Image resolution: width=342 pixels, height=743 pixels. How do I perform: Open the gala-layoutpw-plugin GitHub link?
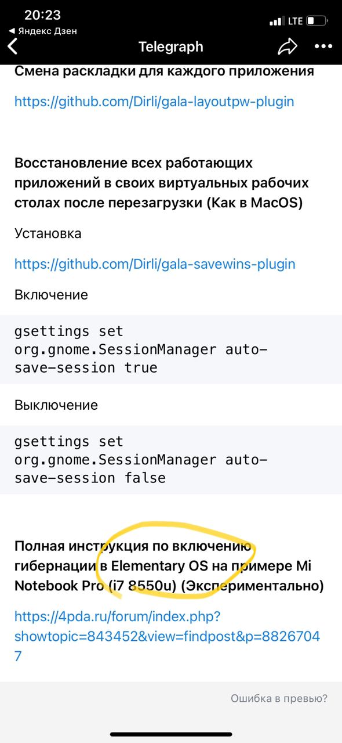[x=154, y=102]
